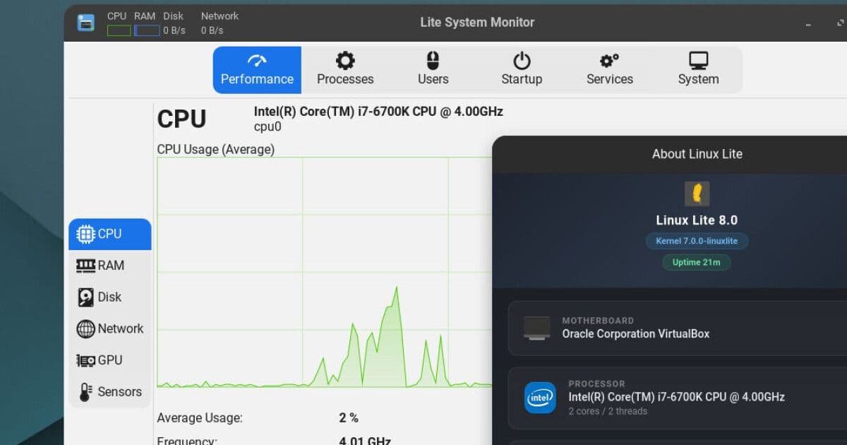Click the Network 0 B/s header indicator
Image resolution: width=847 pixels, height=445 pixels.
coord(212,30)
